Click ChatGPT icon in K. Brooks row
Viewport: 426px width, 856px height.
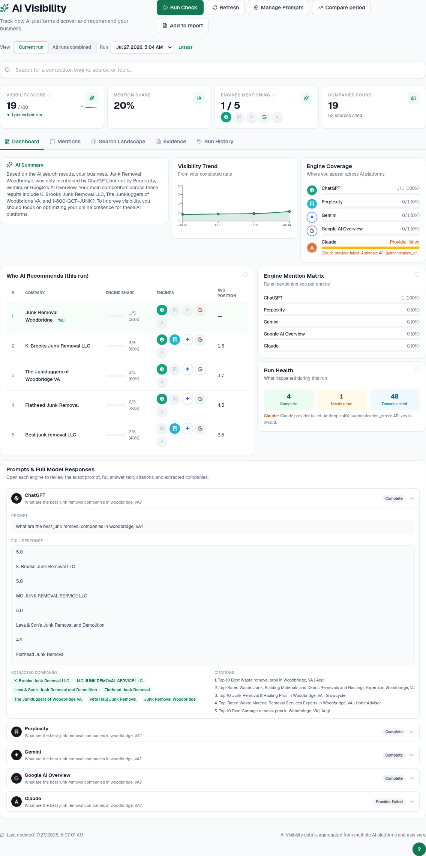click(x=162, y=340)
